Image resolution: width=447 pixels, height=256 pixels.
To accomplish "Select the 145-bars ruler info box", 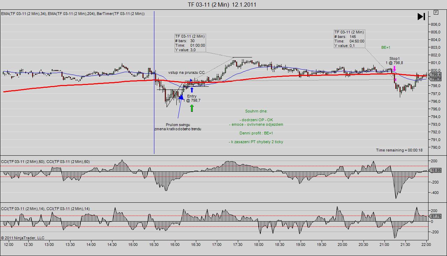I will 349,39.
